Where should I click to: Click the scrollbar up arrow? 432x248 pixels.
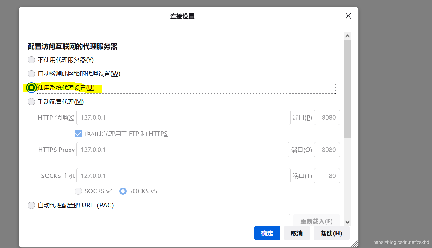tap(347, 36)
